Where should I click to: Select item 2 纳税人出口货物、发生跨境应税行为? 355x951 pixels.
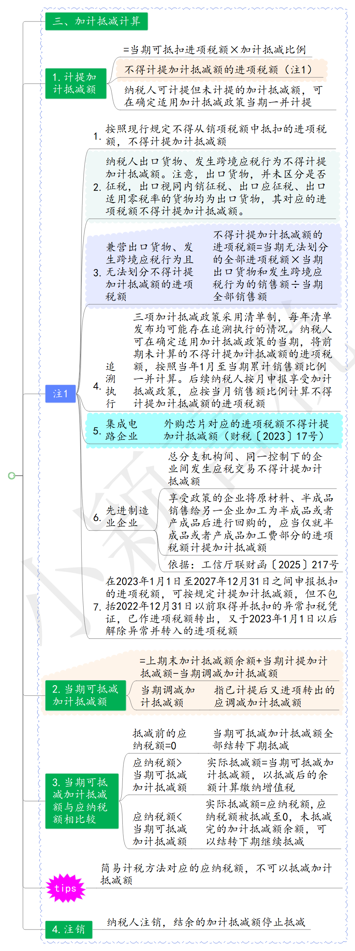[216, 186]
